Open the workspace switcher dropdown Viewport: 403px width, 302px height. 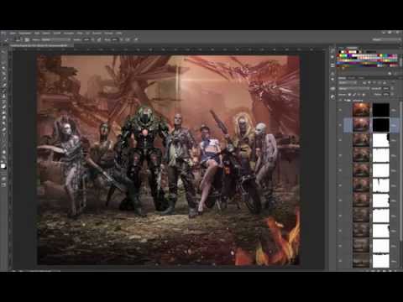[x=387, y=39]
